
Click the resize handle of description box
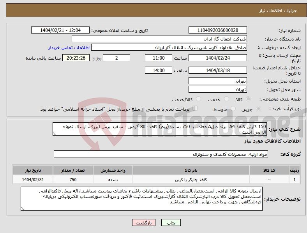pos(55,134)
